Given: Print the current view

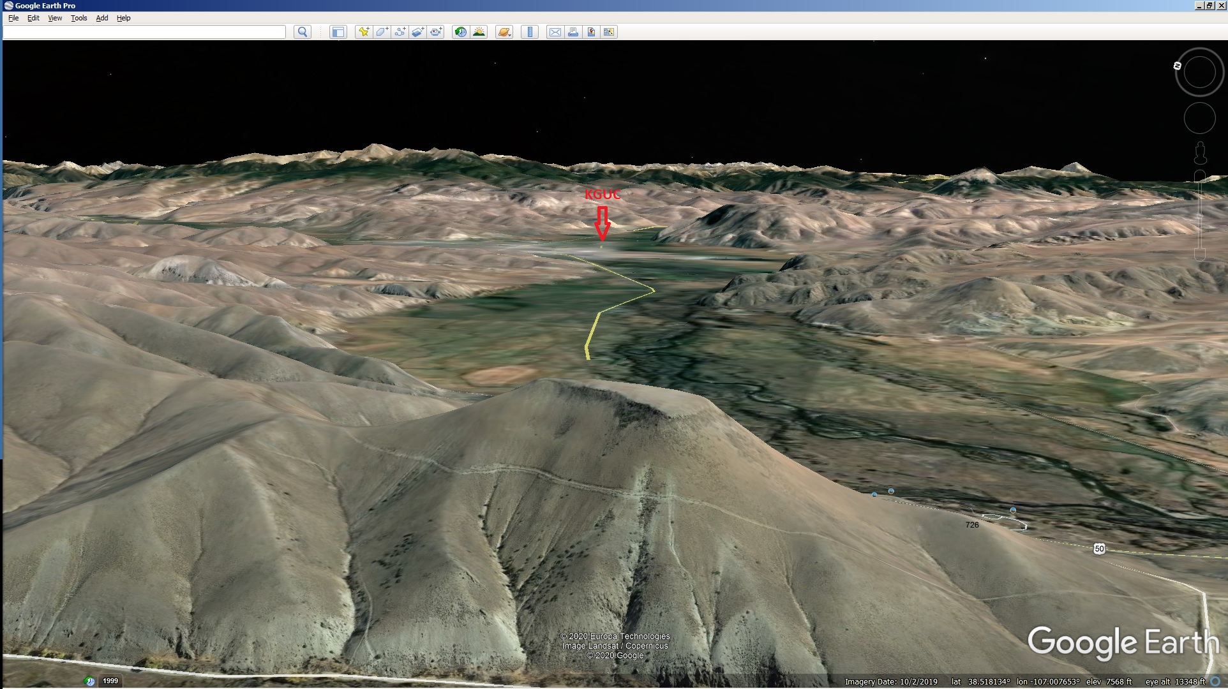Looking at the screenshot, I should [x=573, y=32].
